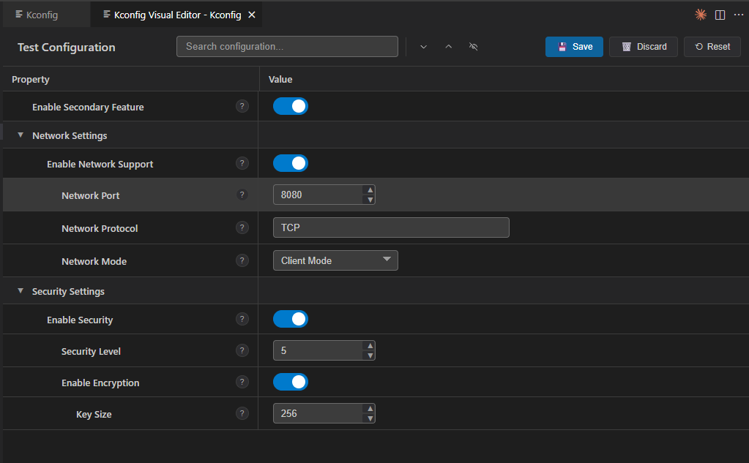Open the Network Mode dropdown

[x=335, y=260]
